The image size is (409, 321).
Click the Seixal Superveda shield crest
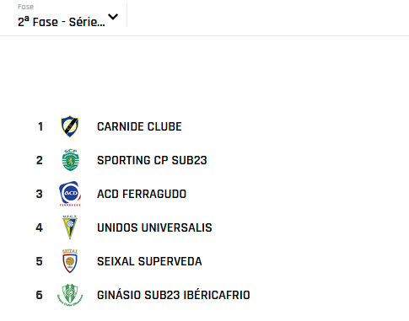click(x=70, y=261)
